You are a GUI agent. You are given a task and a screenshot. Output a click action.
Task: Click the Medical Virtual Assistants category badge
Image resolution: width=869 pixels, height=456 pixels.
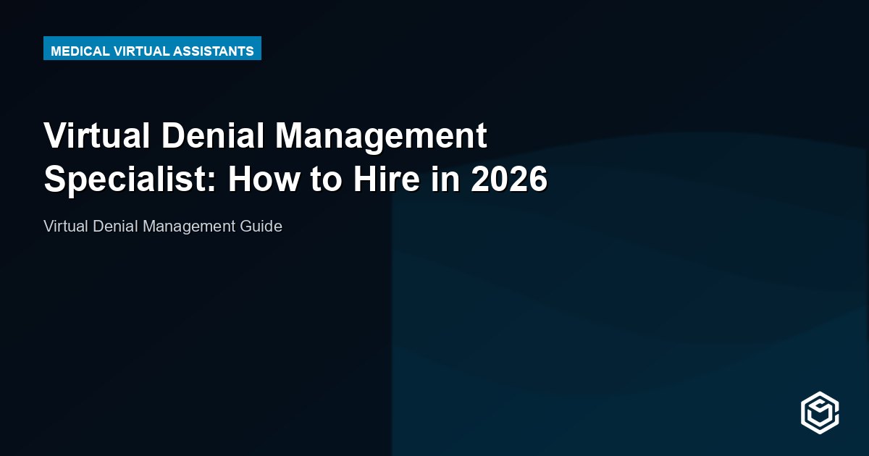coord(152,48)
